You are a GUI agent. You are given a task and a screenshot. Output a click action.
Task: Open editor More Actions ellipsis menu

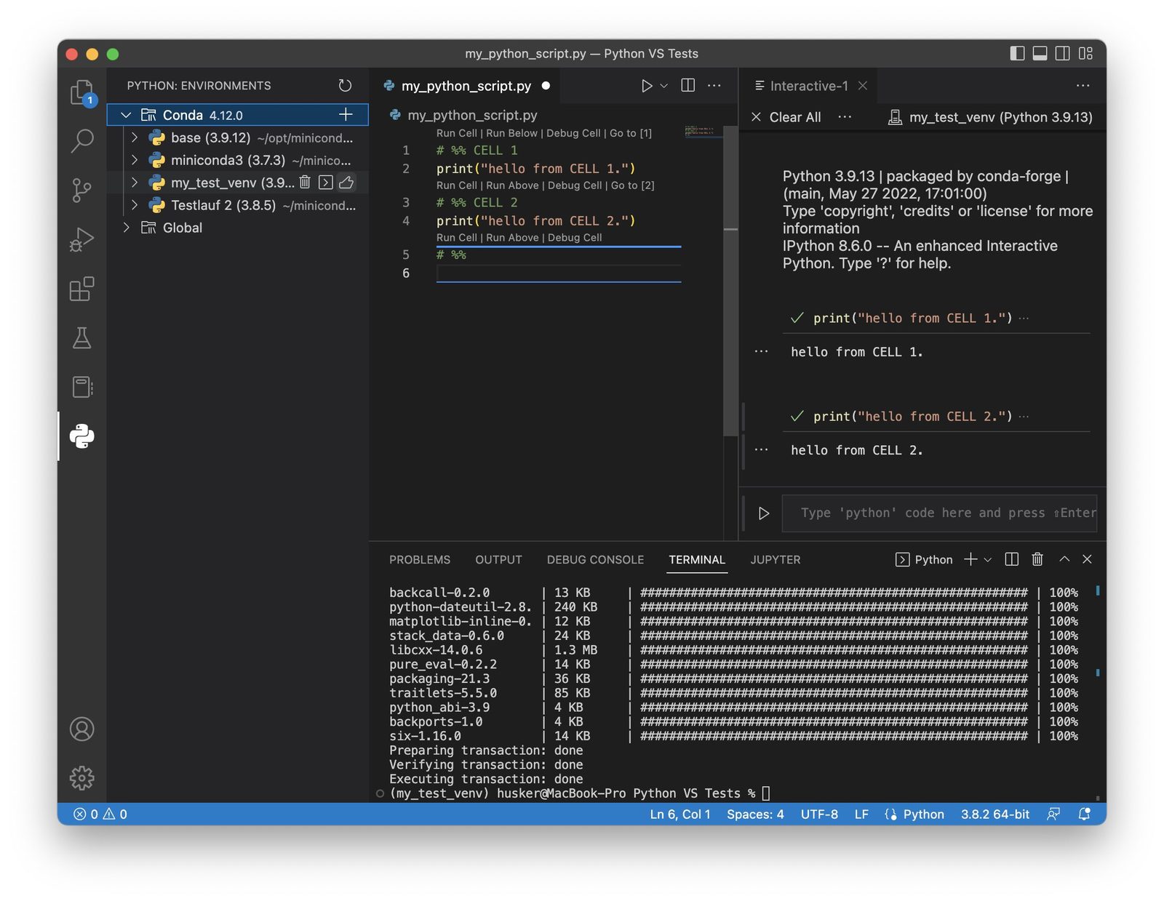714,86
